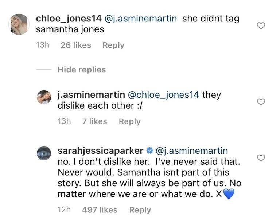Like j.asminemartin's reply with the heart
This screenshot has height=220, width=280.
pyautogui.click(x=261, y=102)
